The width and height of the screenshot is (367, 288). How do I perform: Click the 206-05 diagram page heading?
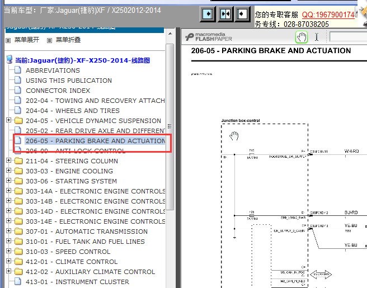point(271,50)
